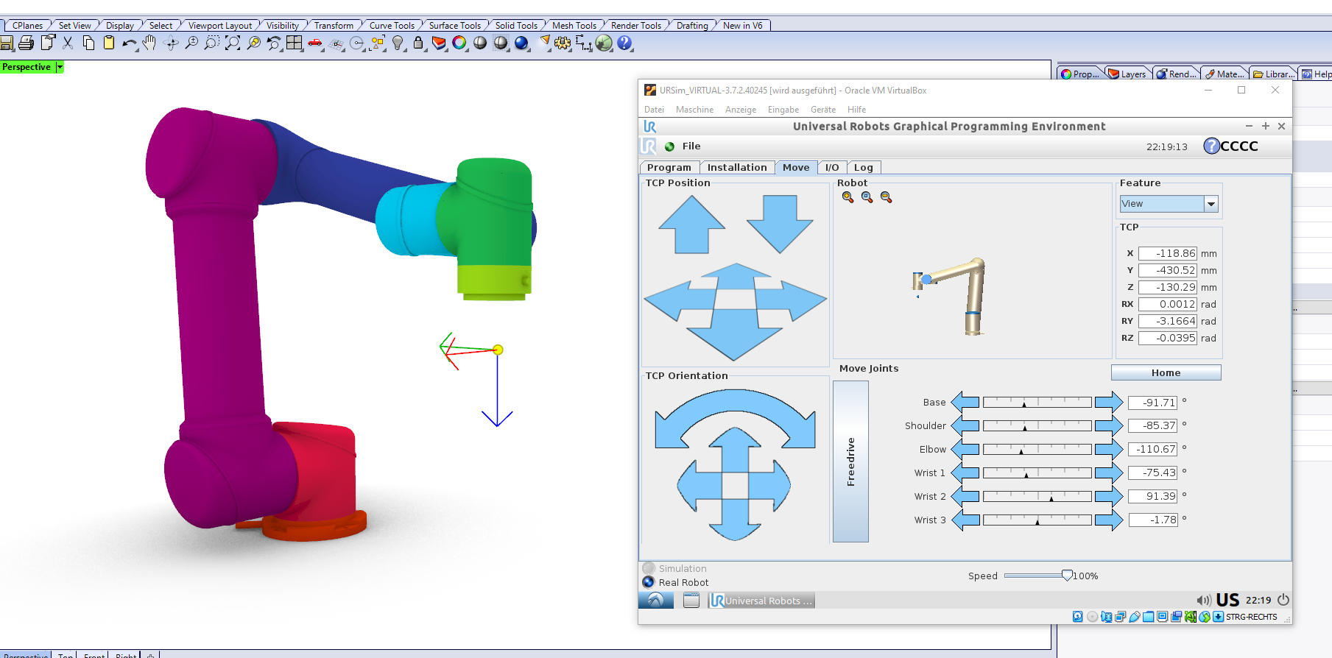Select the Pan hand tool
The width and height of the screenshot is (1332, 658).
[x=149, y=43]
